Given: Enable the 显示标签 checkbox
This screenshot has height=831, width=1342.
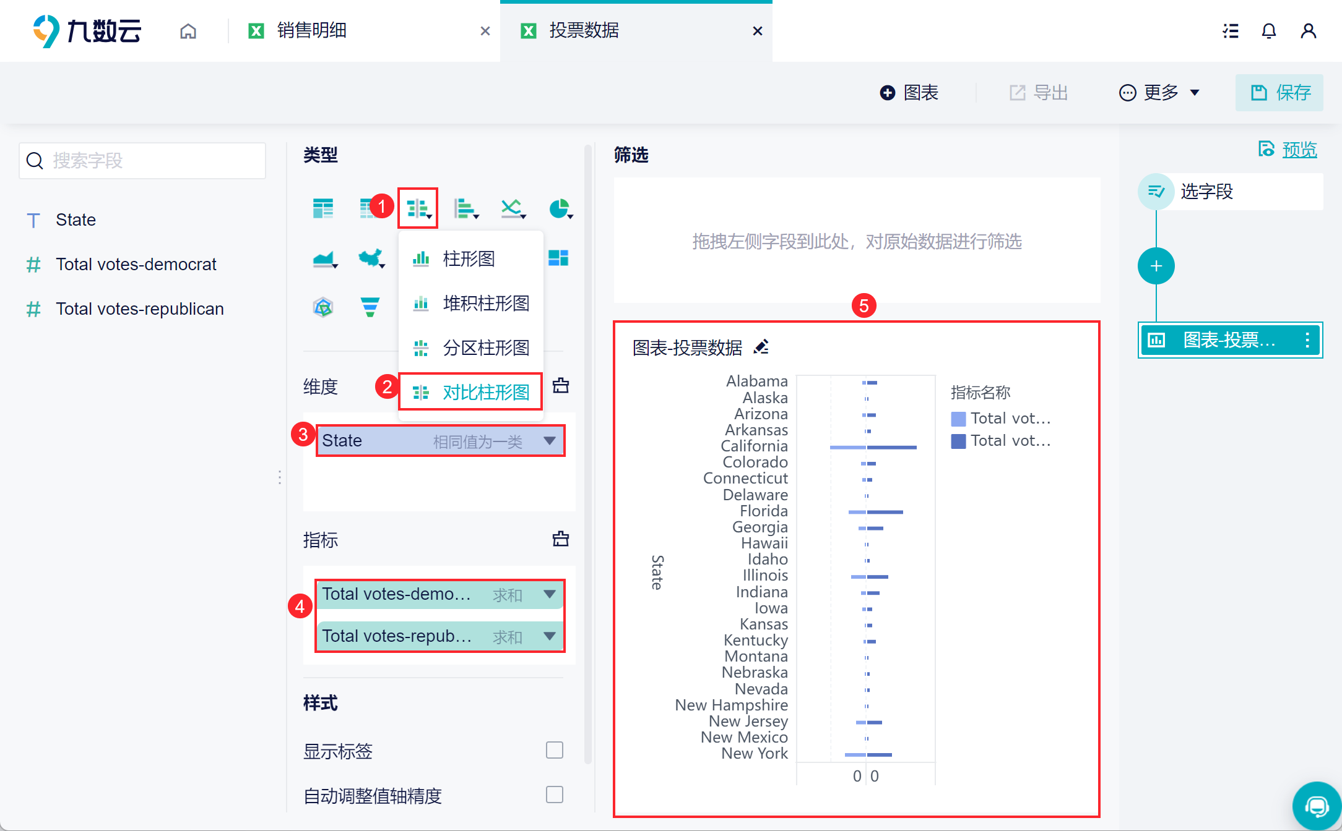Looking at the screenshot, I should 554,750.
